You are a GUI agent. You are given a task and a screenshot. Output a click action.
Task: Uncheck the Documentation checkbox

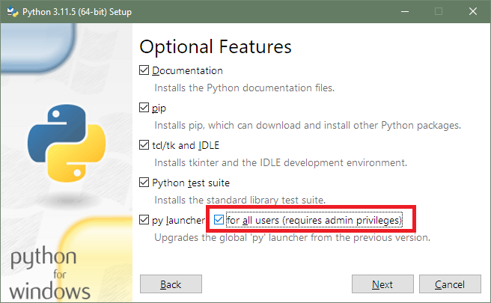tap(144, 71)
